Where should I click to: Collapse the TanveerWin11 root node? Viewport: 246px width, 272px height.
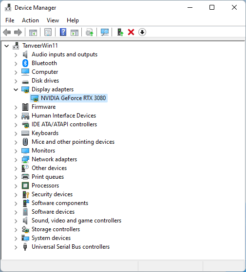pos(7,46)
